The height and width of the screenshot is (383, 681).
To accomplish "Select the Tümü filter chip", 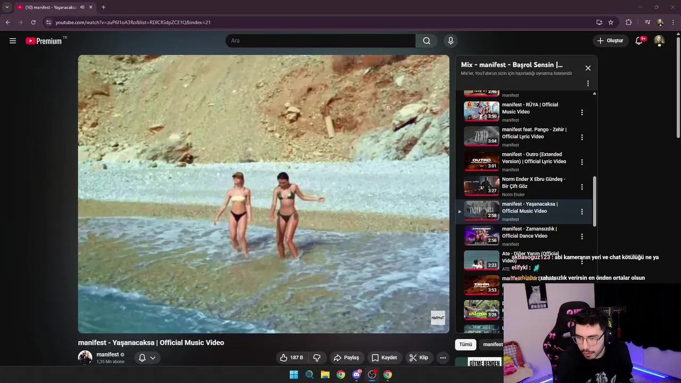I will 466,344.
